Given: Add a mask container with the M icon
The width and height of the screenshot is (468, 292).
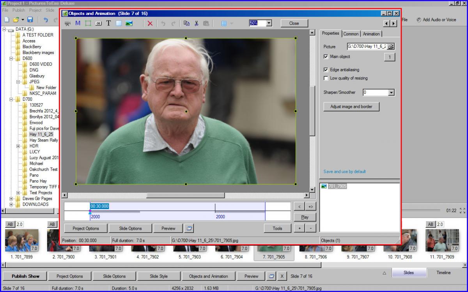Looking at the screenshot, I should click(x=78, y=23).
